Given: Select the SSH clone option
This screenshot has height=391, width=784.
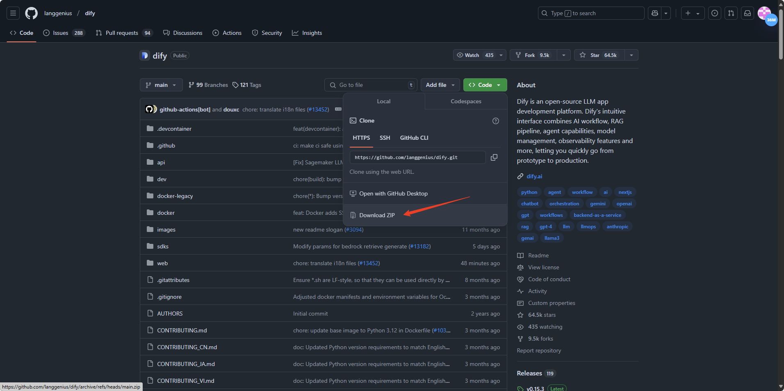Looking at the screenshot, I should 385,138.
